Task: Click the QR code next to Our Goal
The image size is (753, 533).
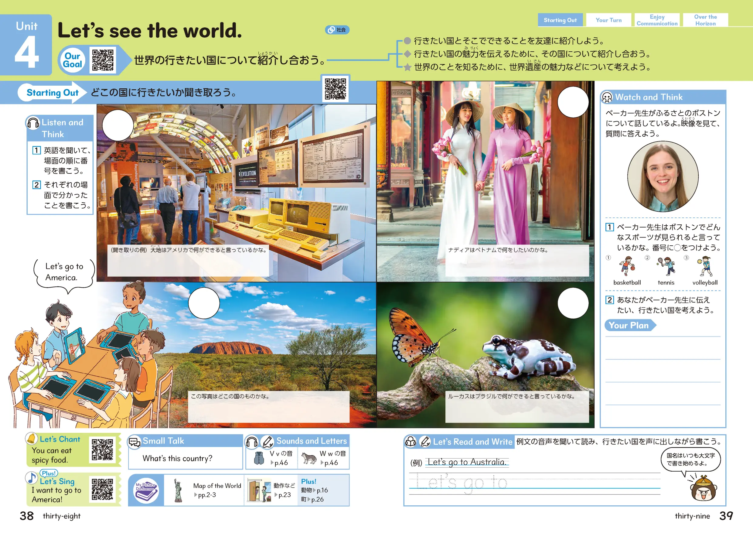Action: point(103,60)
